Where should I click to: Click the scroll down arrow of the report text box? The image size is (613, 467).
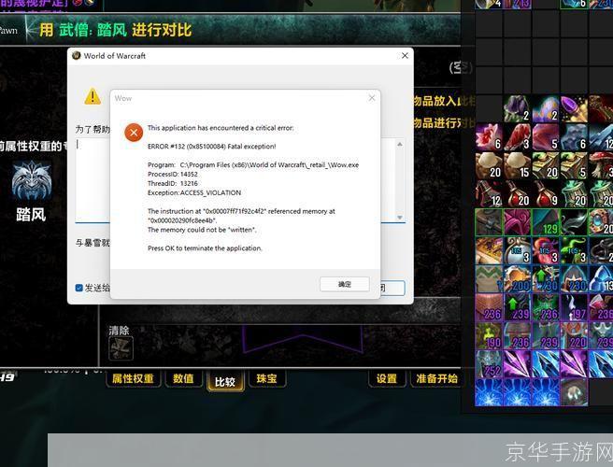tap(400, 218)
